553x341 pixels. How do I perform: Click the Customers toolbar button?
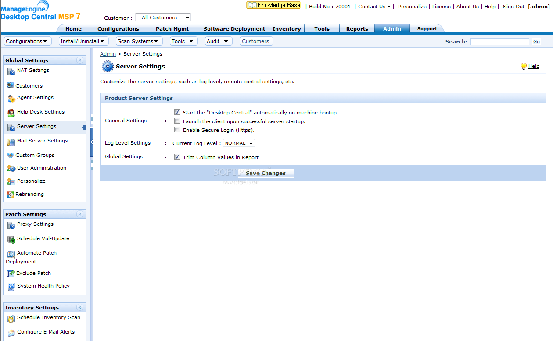(255, 41)
